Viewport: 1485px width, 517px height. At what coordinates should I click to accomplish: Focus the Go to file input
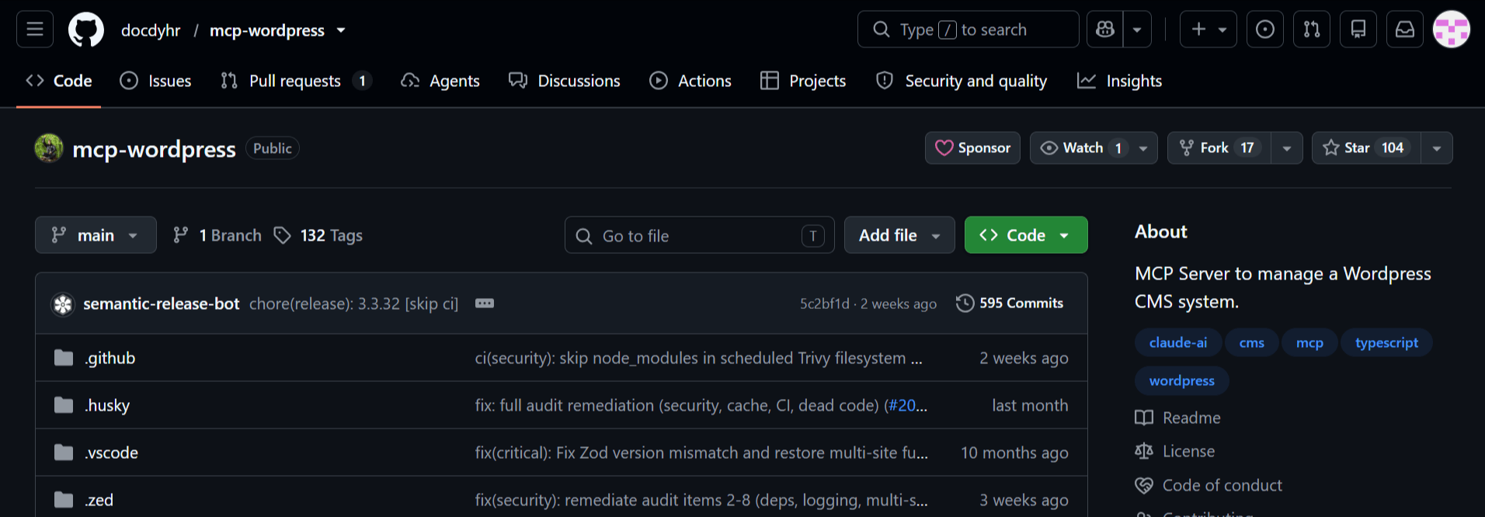click(700, 235)
